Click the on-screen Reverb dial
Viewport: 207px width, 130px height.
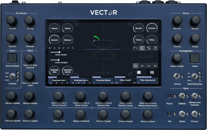(x=139, y=28)
